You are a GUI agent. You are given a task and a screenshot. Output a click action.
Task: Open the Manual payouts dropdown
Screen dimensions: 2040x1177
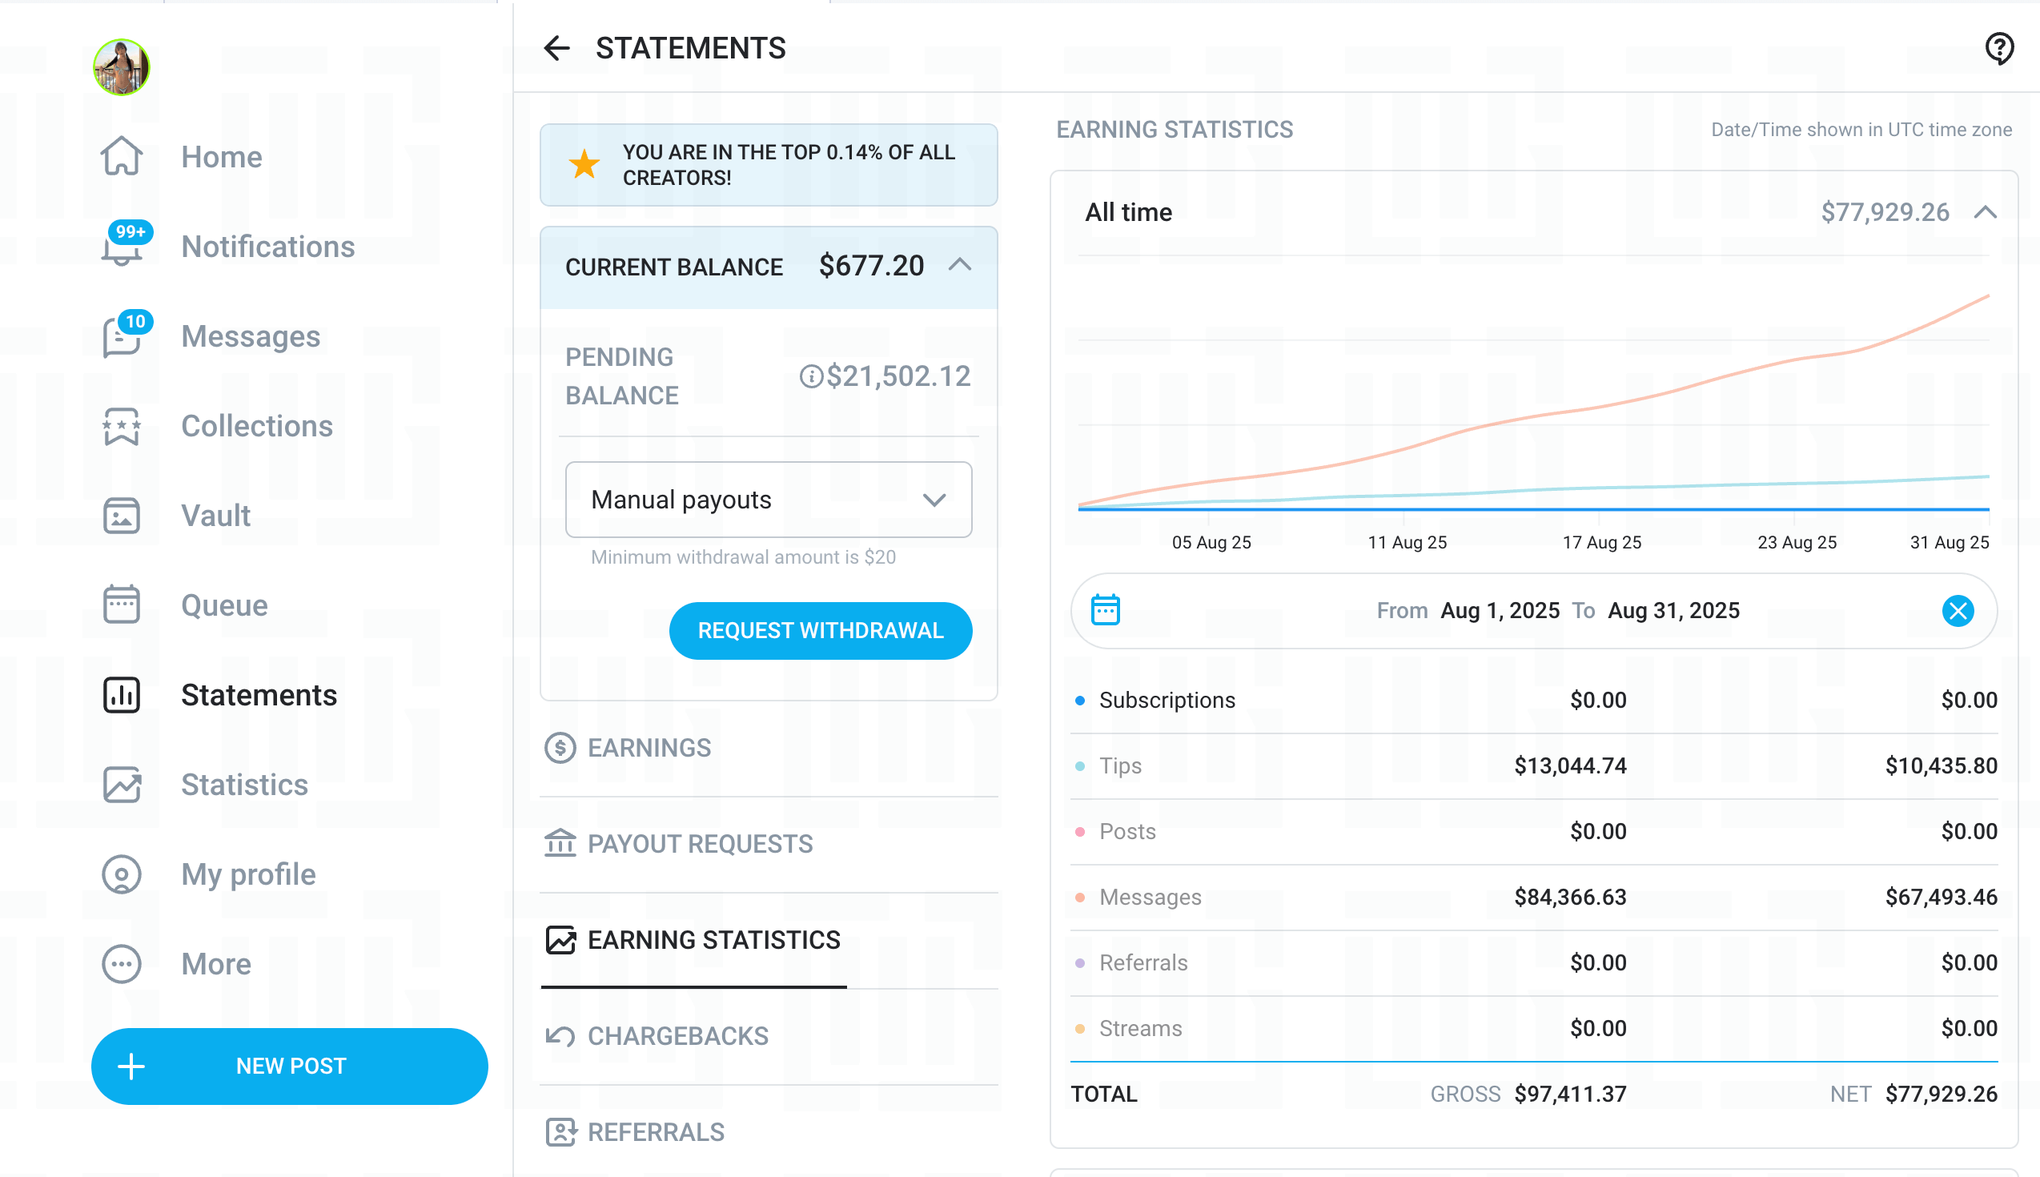point(768,500)
